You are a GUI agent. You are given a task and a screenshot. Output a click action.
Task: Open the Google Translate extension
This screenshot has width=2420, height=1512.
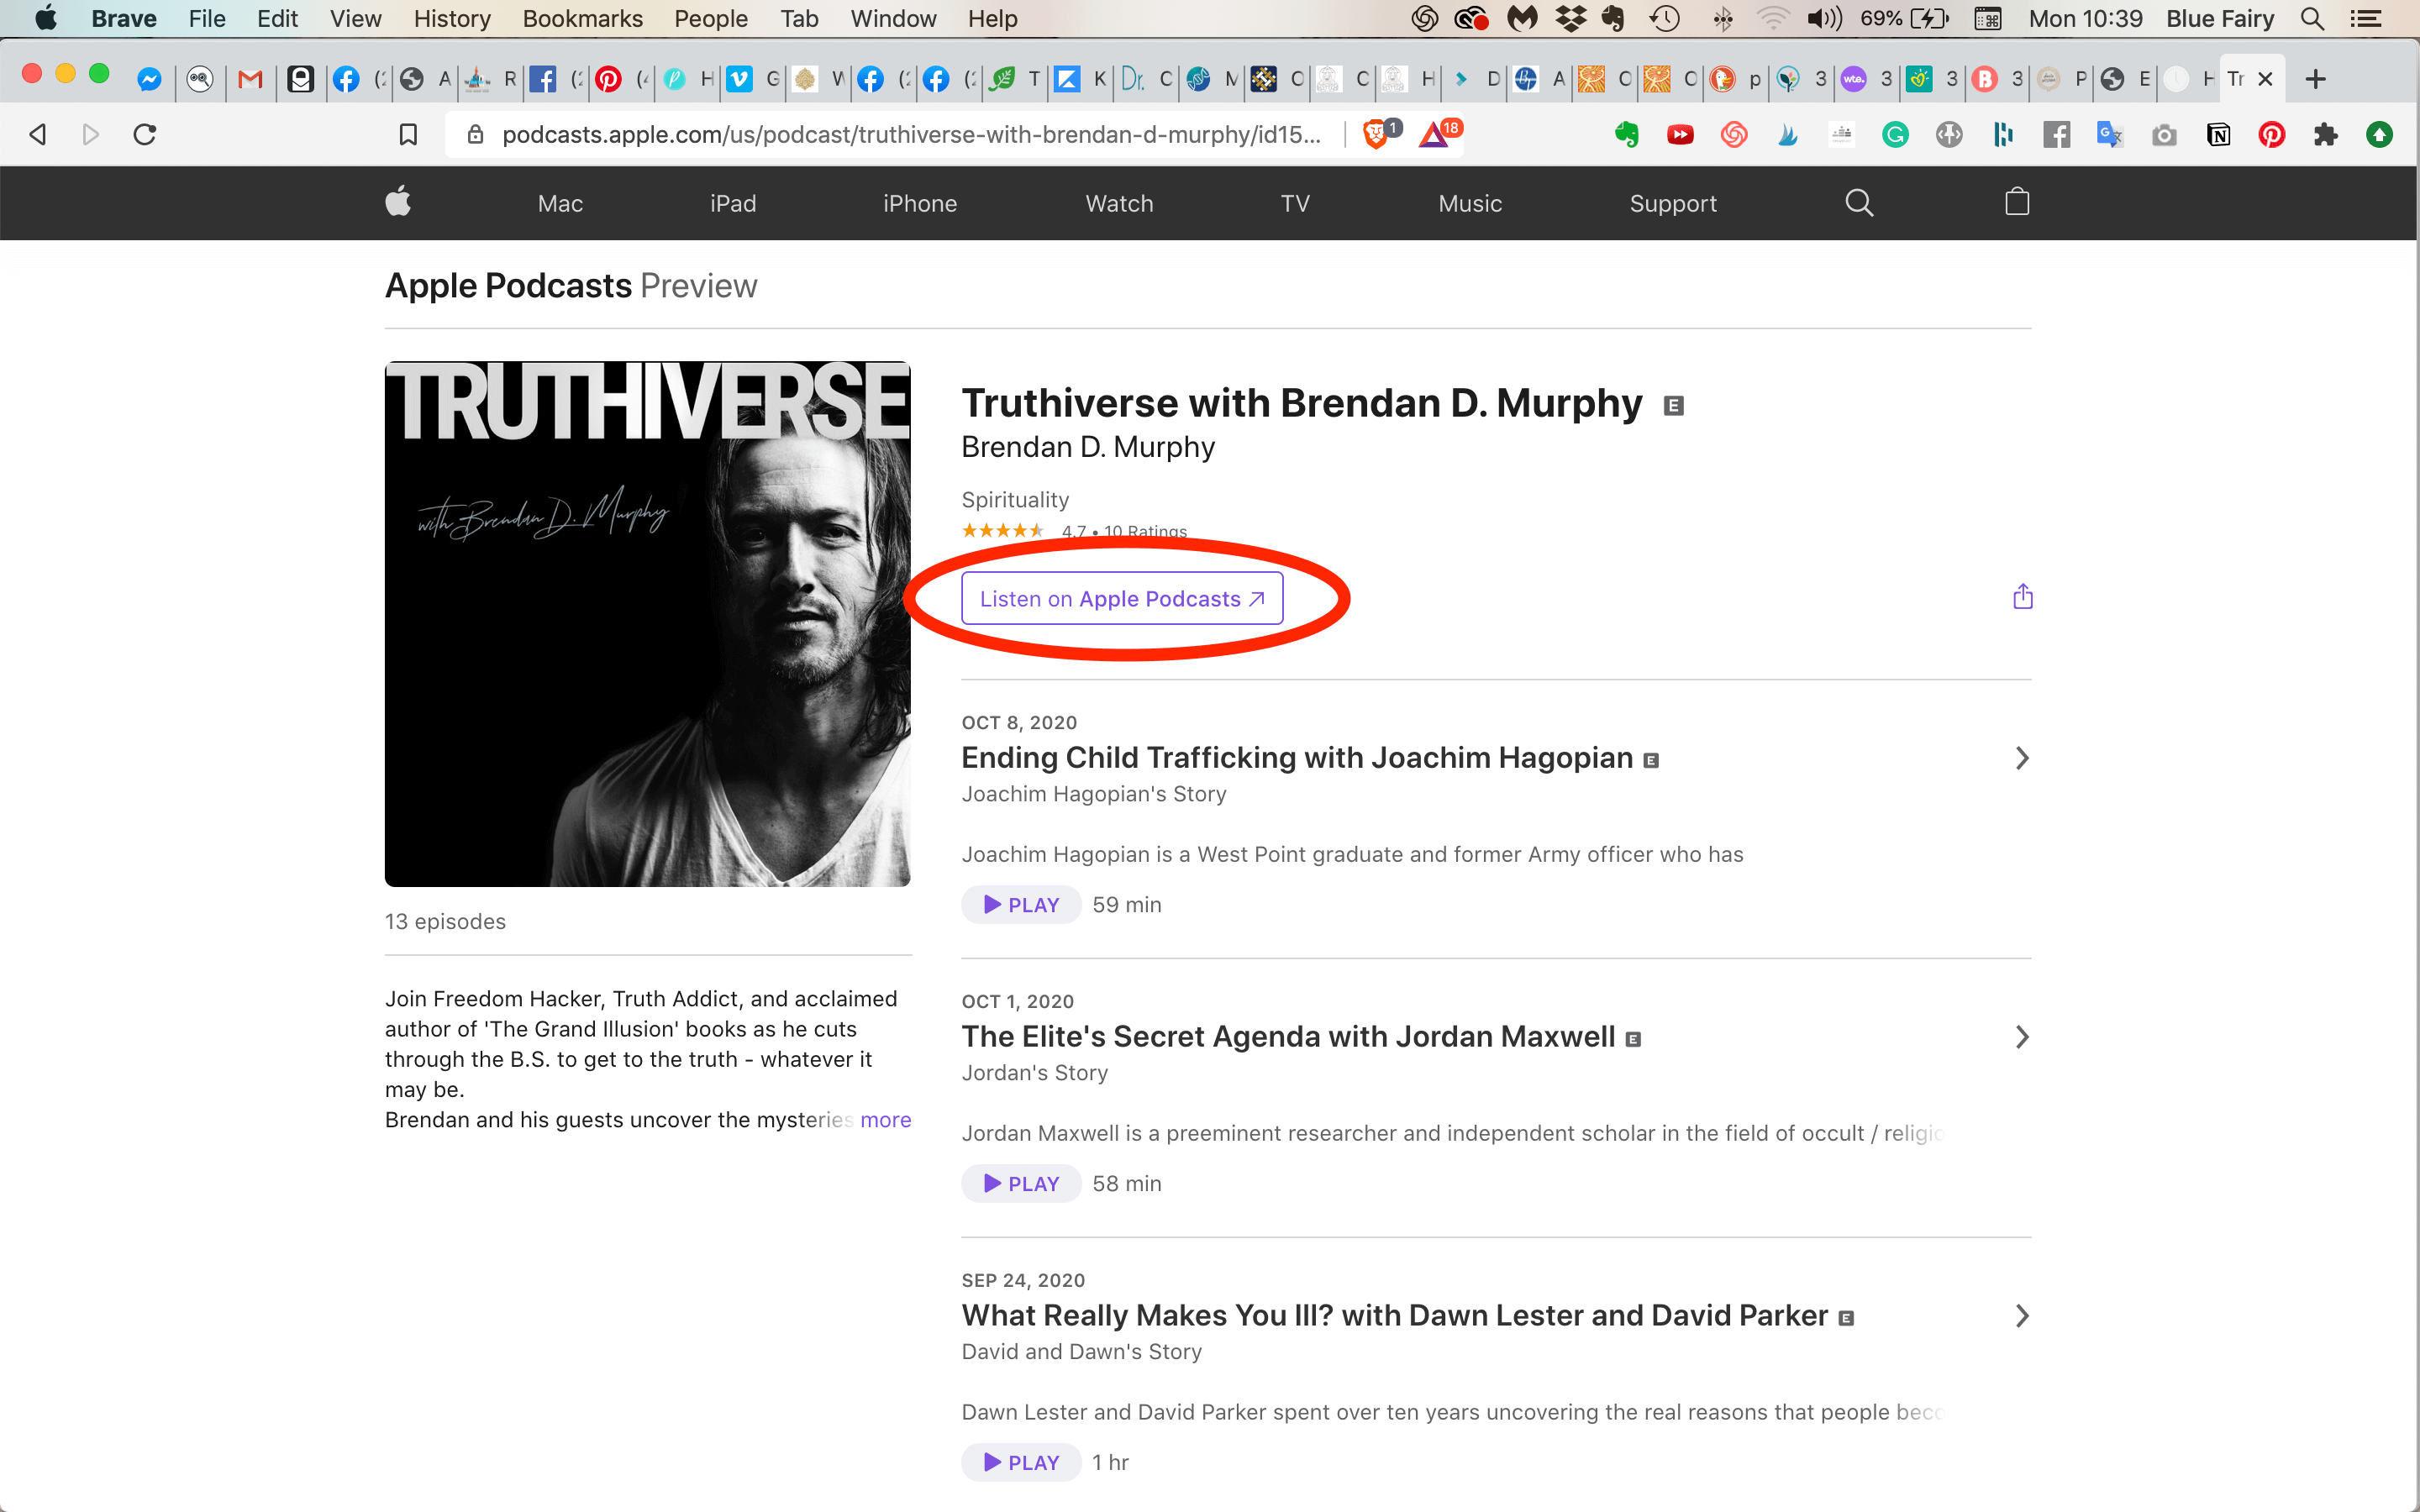click(x=2110, y=134)
